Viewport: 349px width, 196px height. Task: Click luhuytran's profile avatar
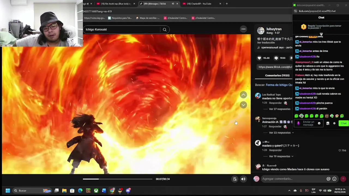[261, 31]
